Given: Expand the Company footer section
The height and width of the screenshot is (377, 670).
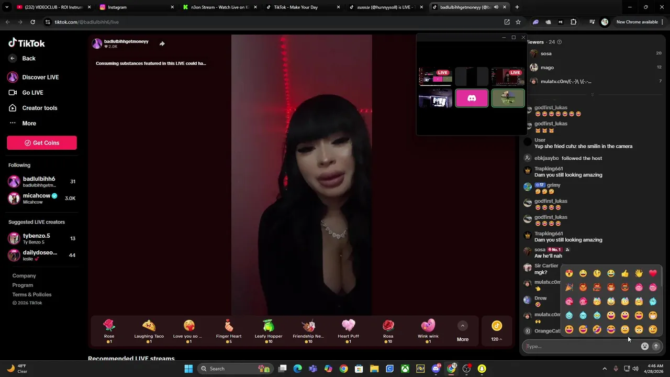Looking at the screenshot, I should click(x=24, y=275).
